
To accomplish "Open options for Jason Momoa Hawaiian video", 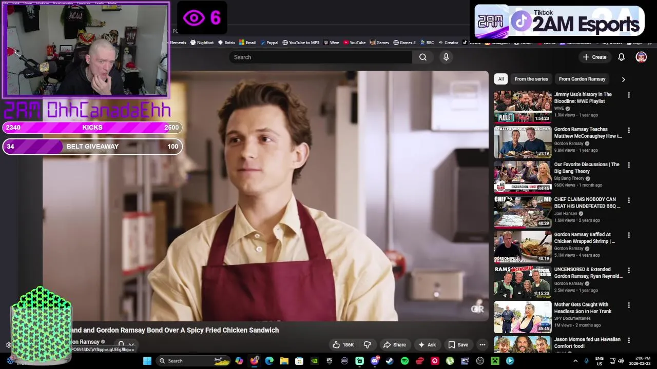I will [x=629, y=340].
